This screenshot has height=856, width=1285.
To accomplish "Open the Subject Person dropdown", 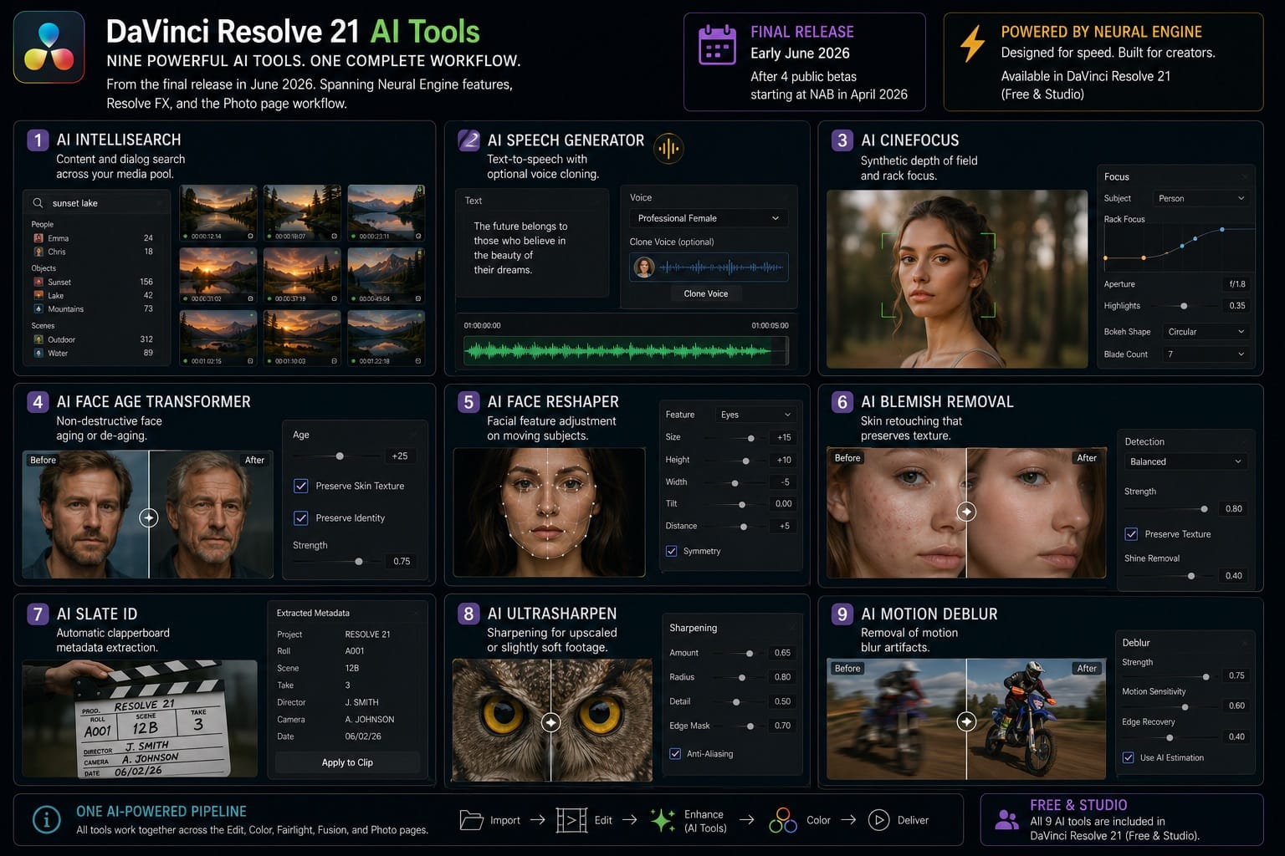I will coord(1201,198).
